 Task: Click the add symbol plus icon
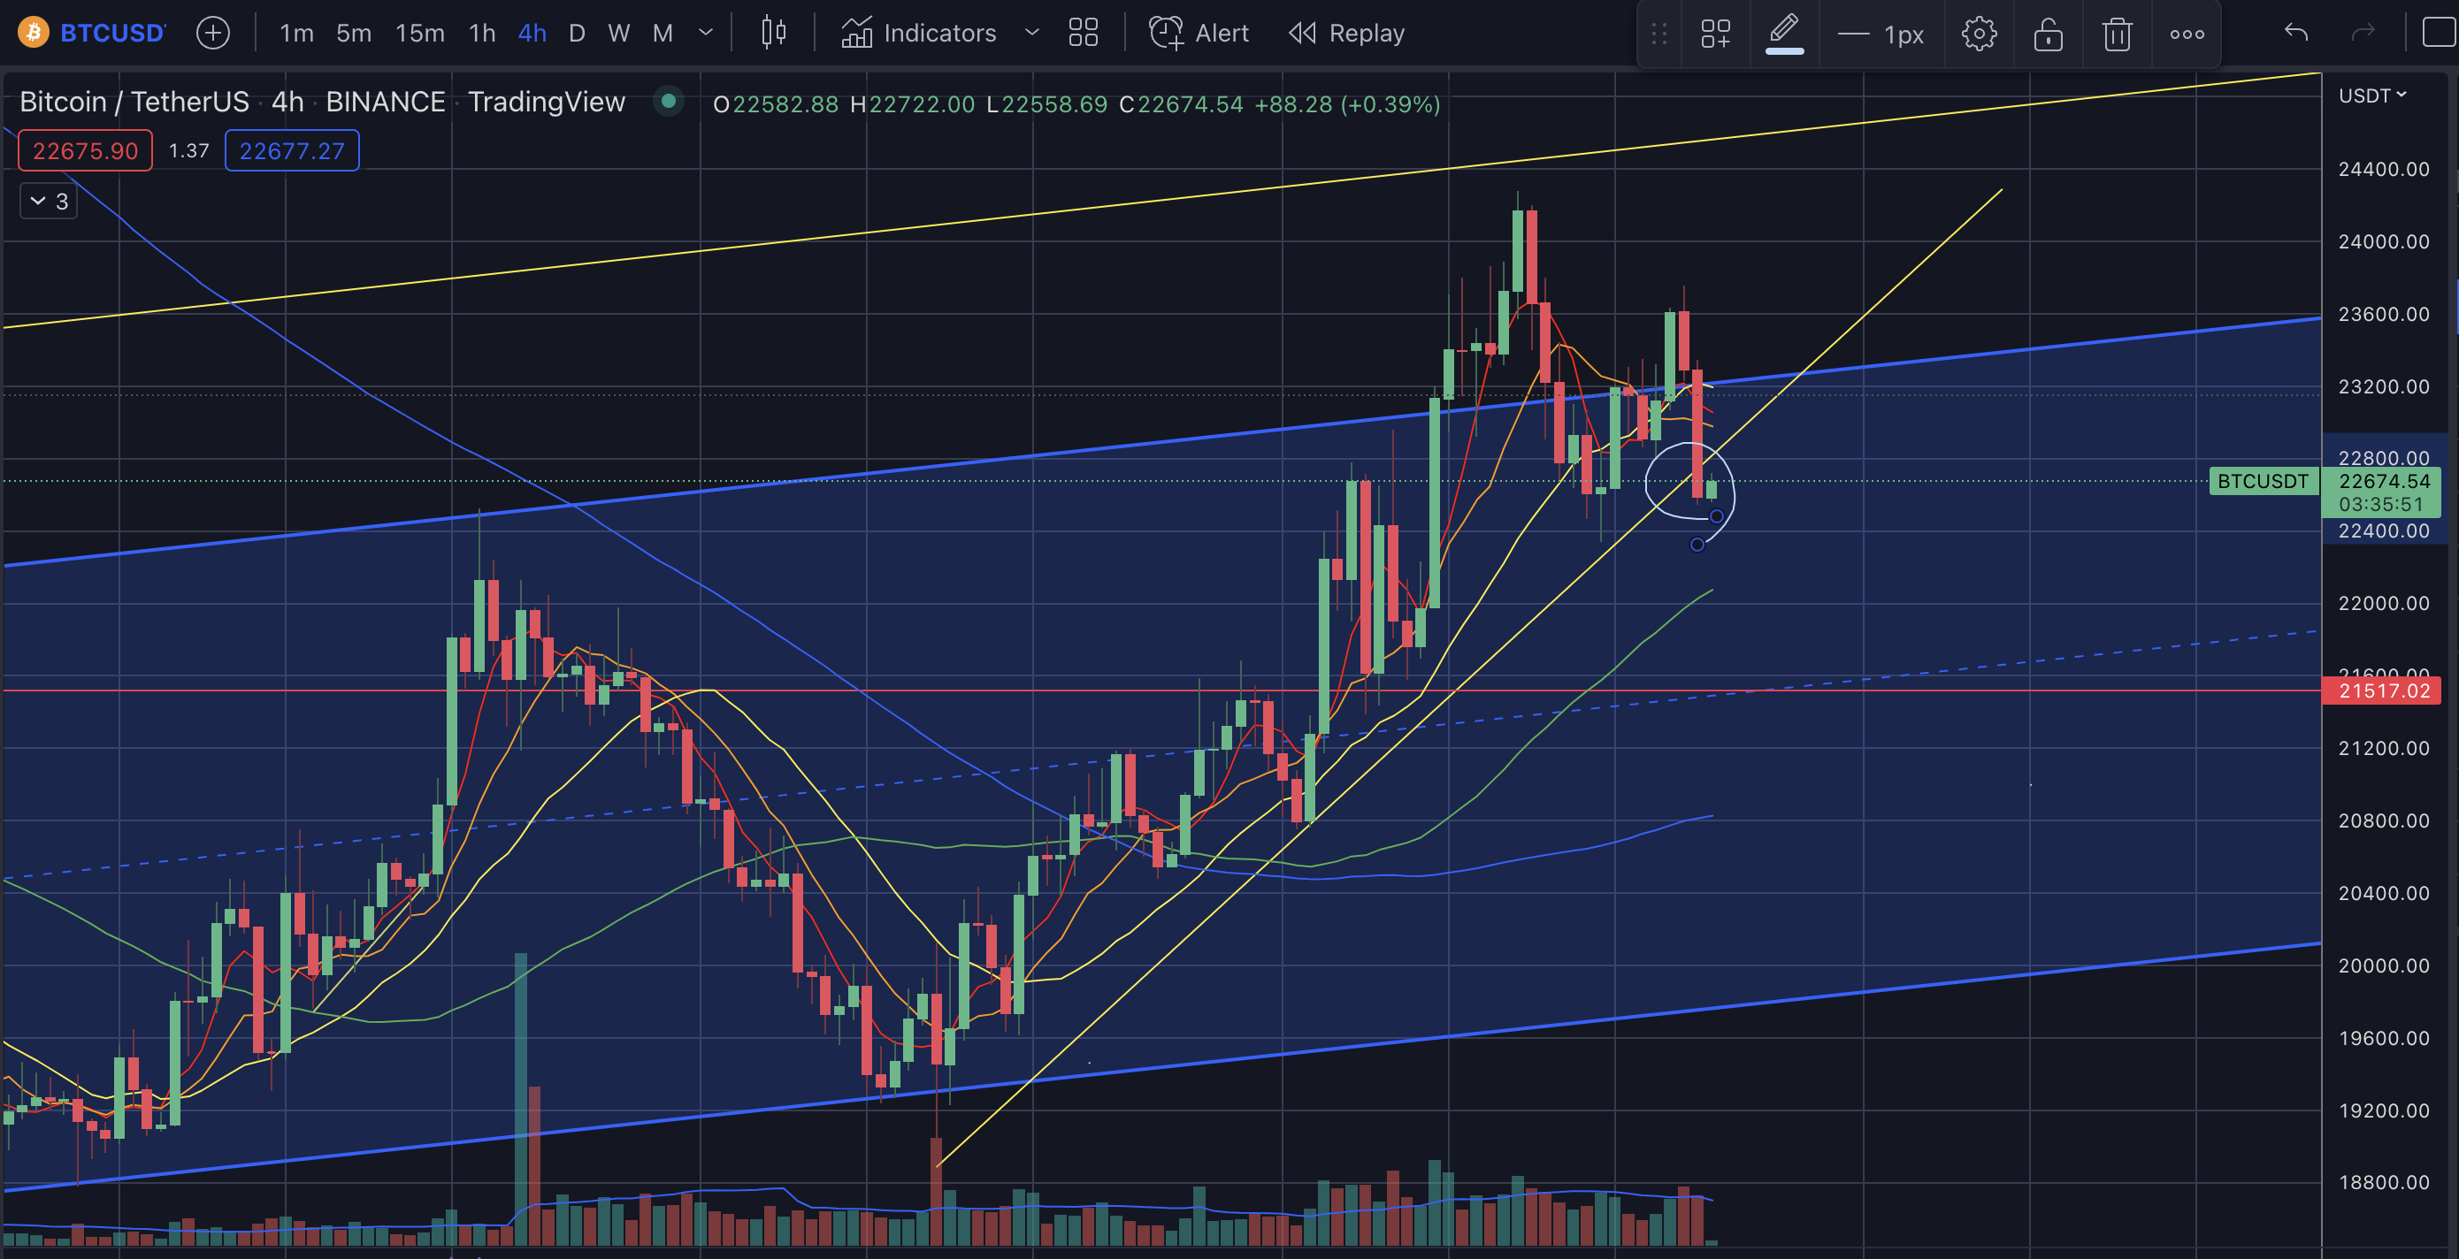[x=213, y=34]
